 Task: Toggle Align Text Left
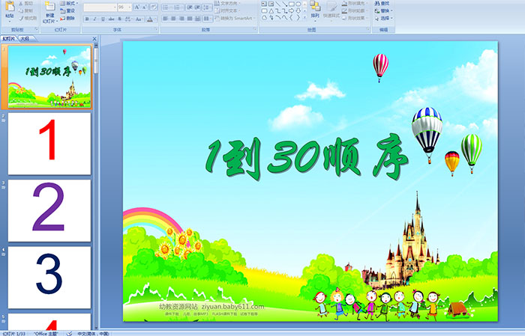pyautogui.click(x=166, y=19)
